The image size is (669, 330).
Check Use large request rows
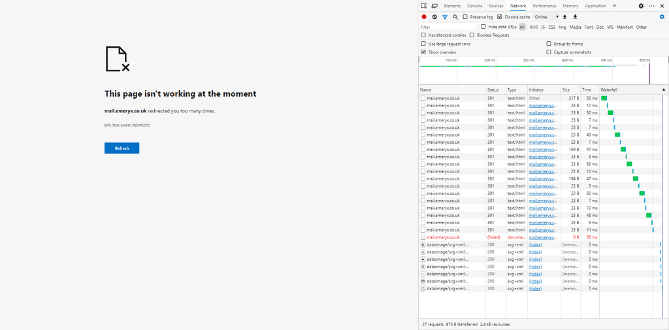coord(423,44)
